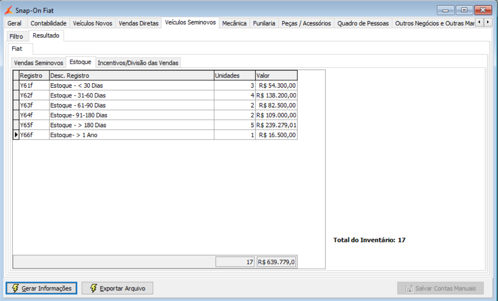Select the Y63f registro cell
This screenshot has width=498, height=301.
[x=34, y=105]
